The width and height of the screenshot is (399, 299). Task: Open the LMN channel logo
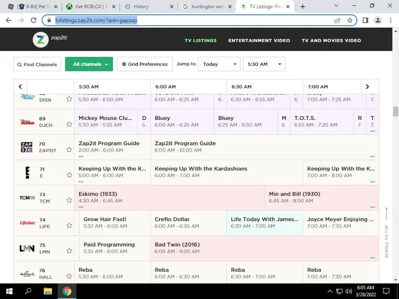[27, 248]
